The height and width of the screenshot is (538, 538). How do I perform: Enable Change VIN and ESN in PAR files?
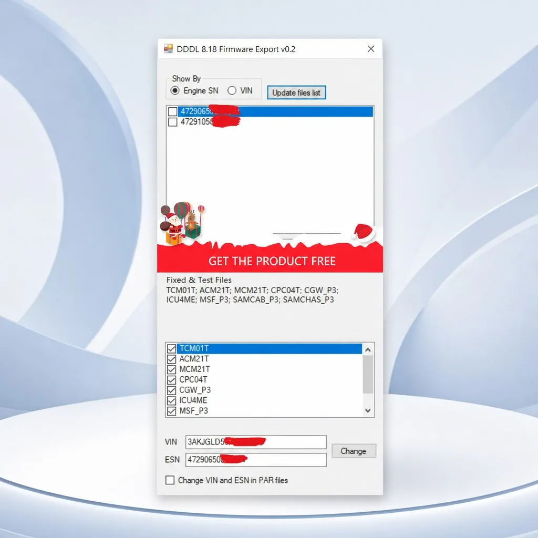(170, 480)
